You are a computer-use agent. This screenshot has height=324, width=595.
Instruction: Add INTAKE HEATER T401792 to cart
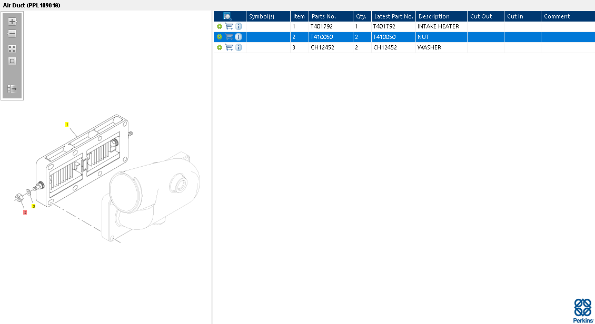pyautogui.click(x=229, y=26)
